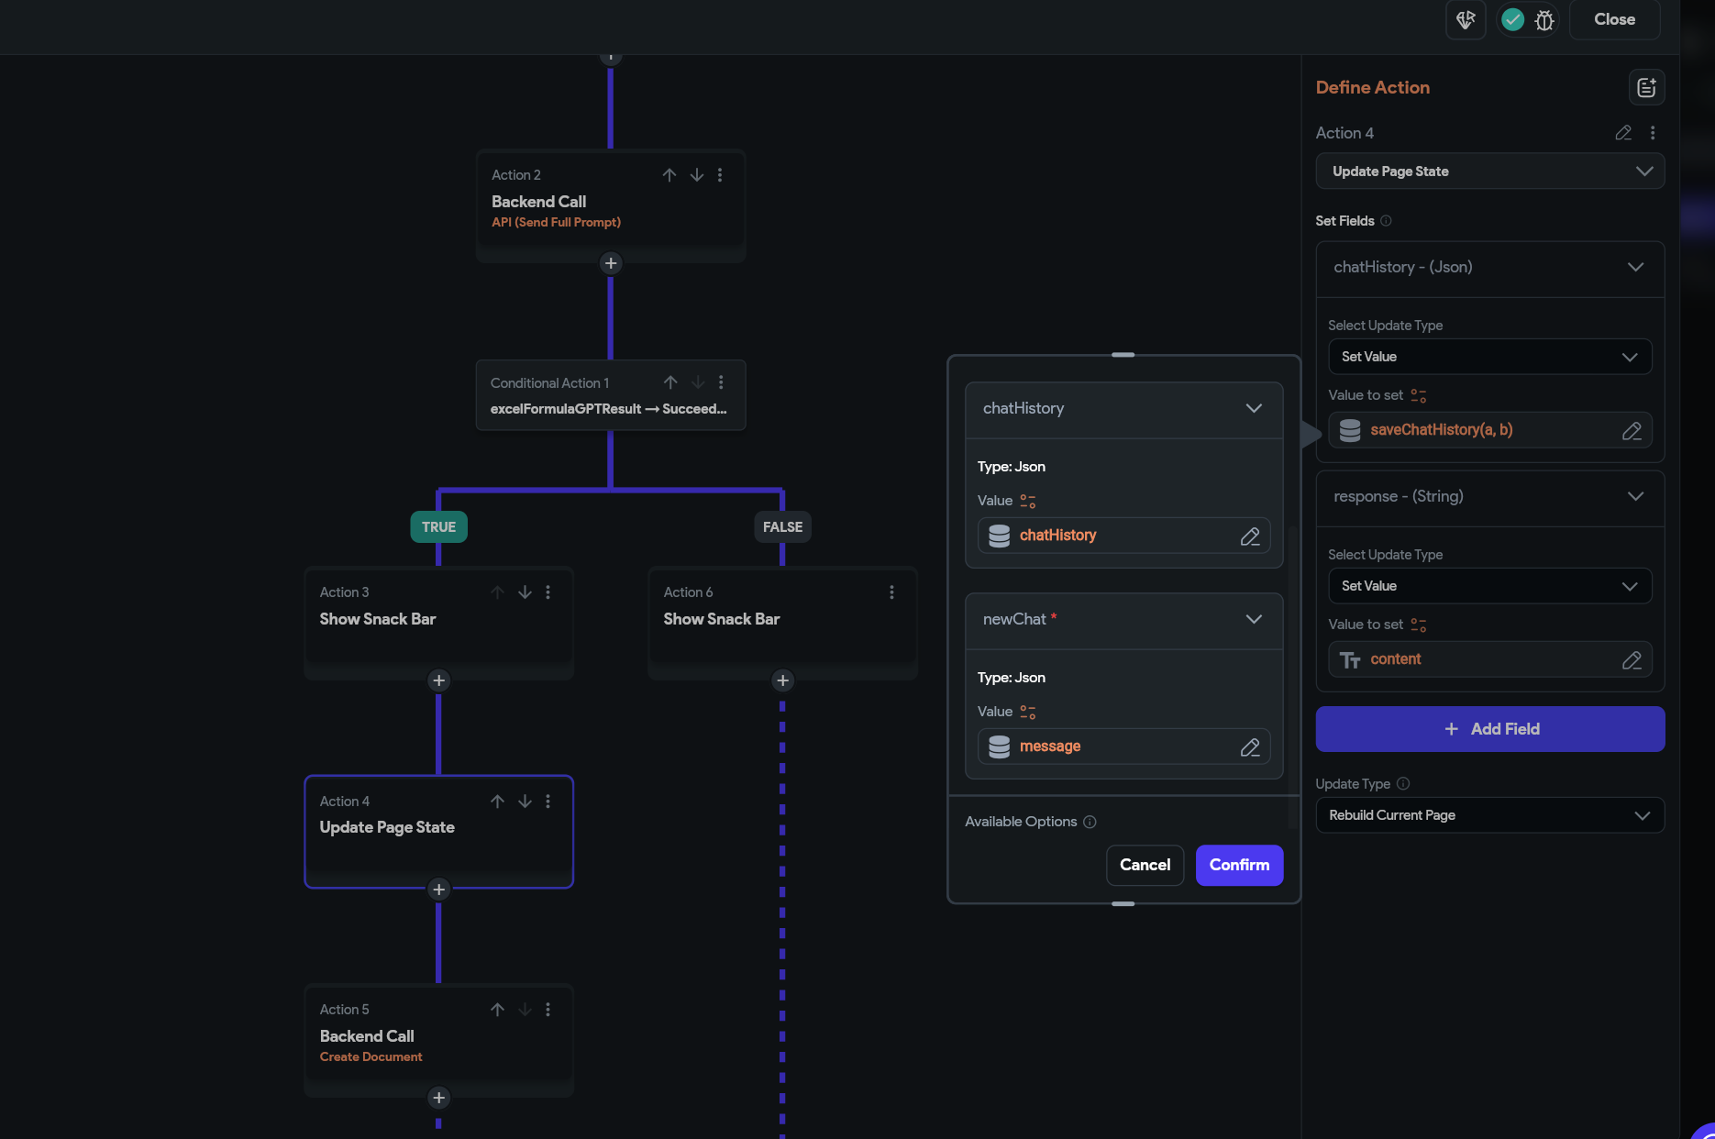Click Update Type info icon

pyautogui.click(x=1403, y=784)
